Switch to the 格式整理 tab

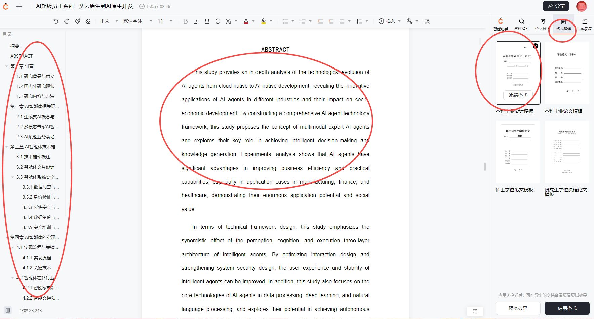(x=563, y=24)
